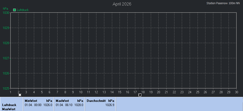Click the full moon icon near day 2

tap(20, 95)
